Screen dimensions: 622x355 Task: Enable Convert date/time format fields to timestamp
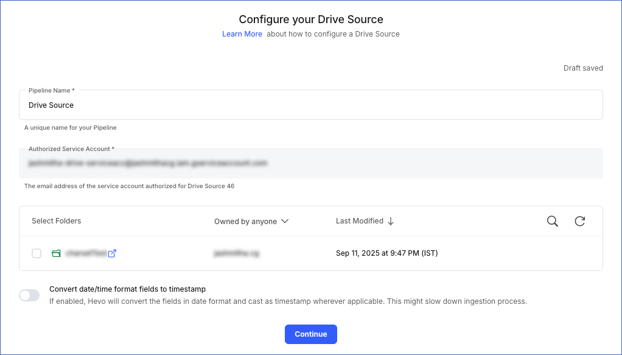click(x=29, y=295)
